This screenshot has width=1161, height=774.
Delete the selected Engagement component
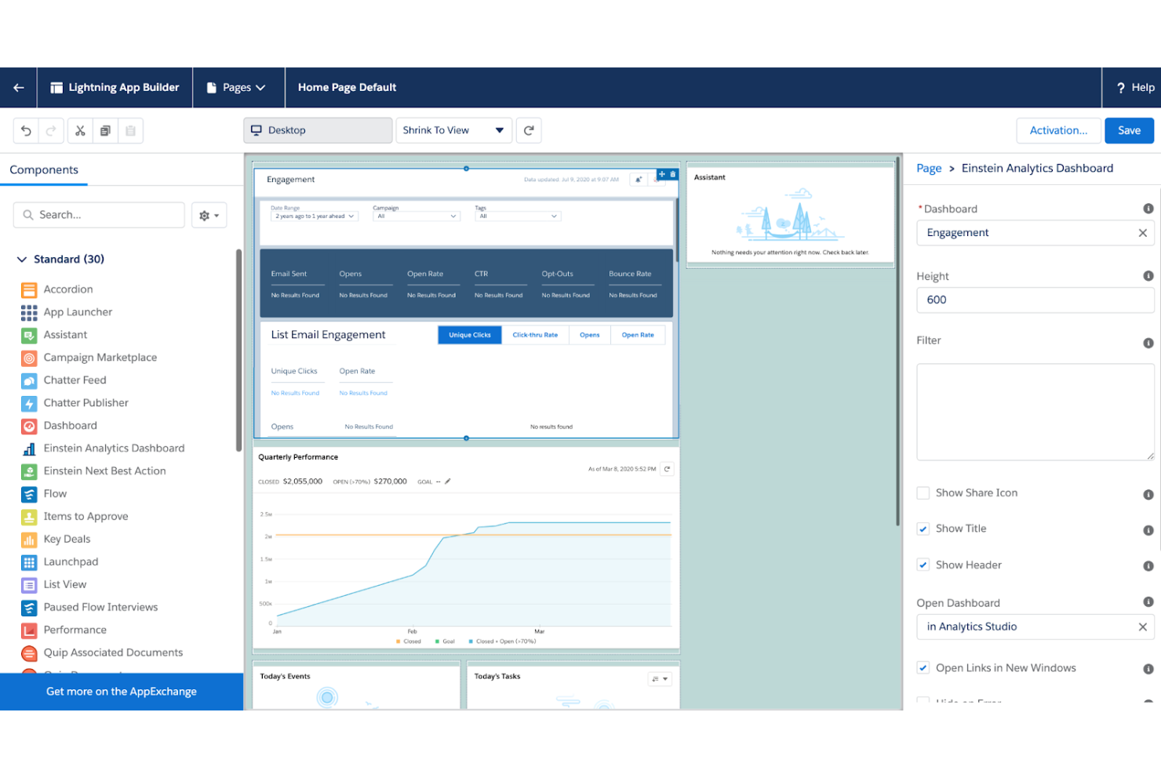pos(673,174)
